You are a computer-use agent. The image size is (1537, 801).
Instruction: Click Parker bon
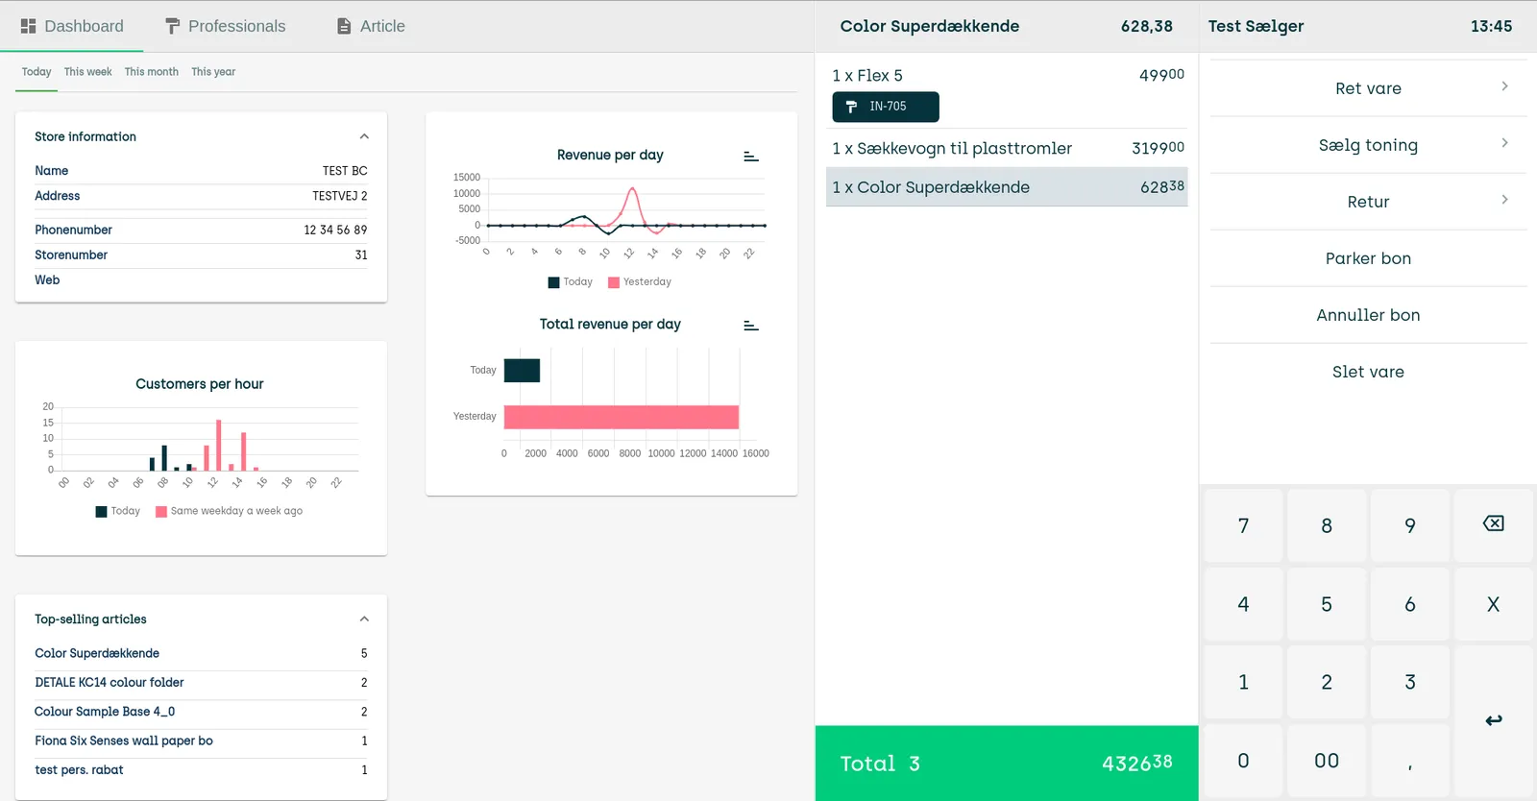coord(1368,258)
